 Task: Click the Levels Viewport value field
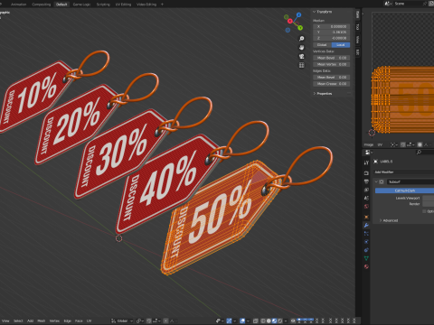click(428, 198)
